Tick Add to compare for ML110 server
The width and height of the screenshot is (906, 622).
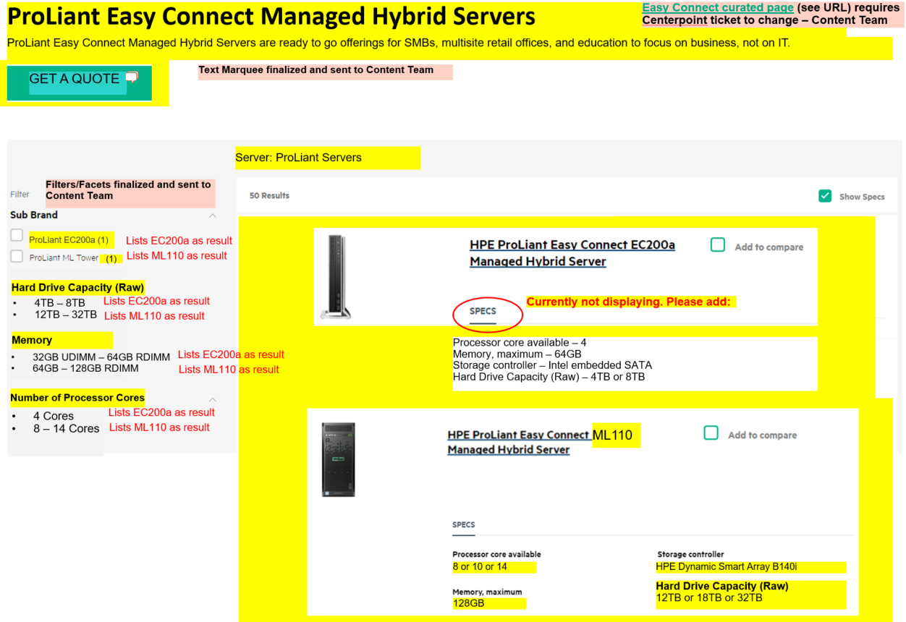711,433
